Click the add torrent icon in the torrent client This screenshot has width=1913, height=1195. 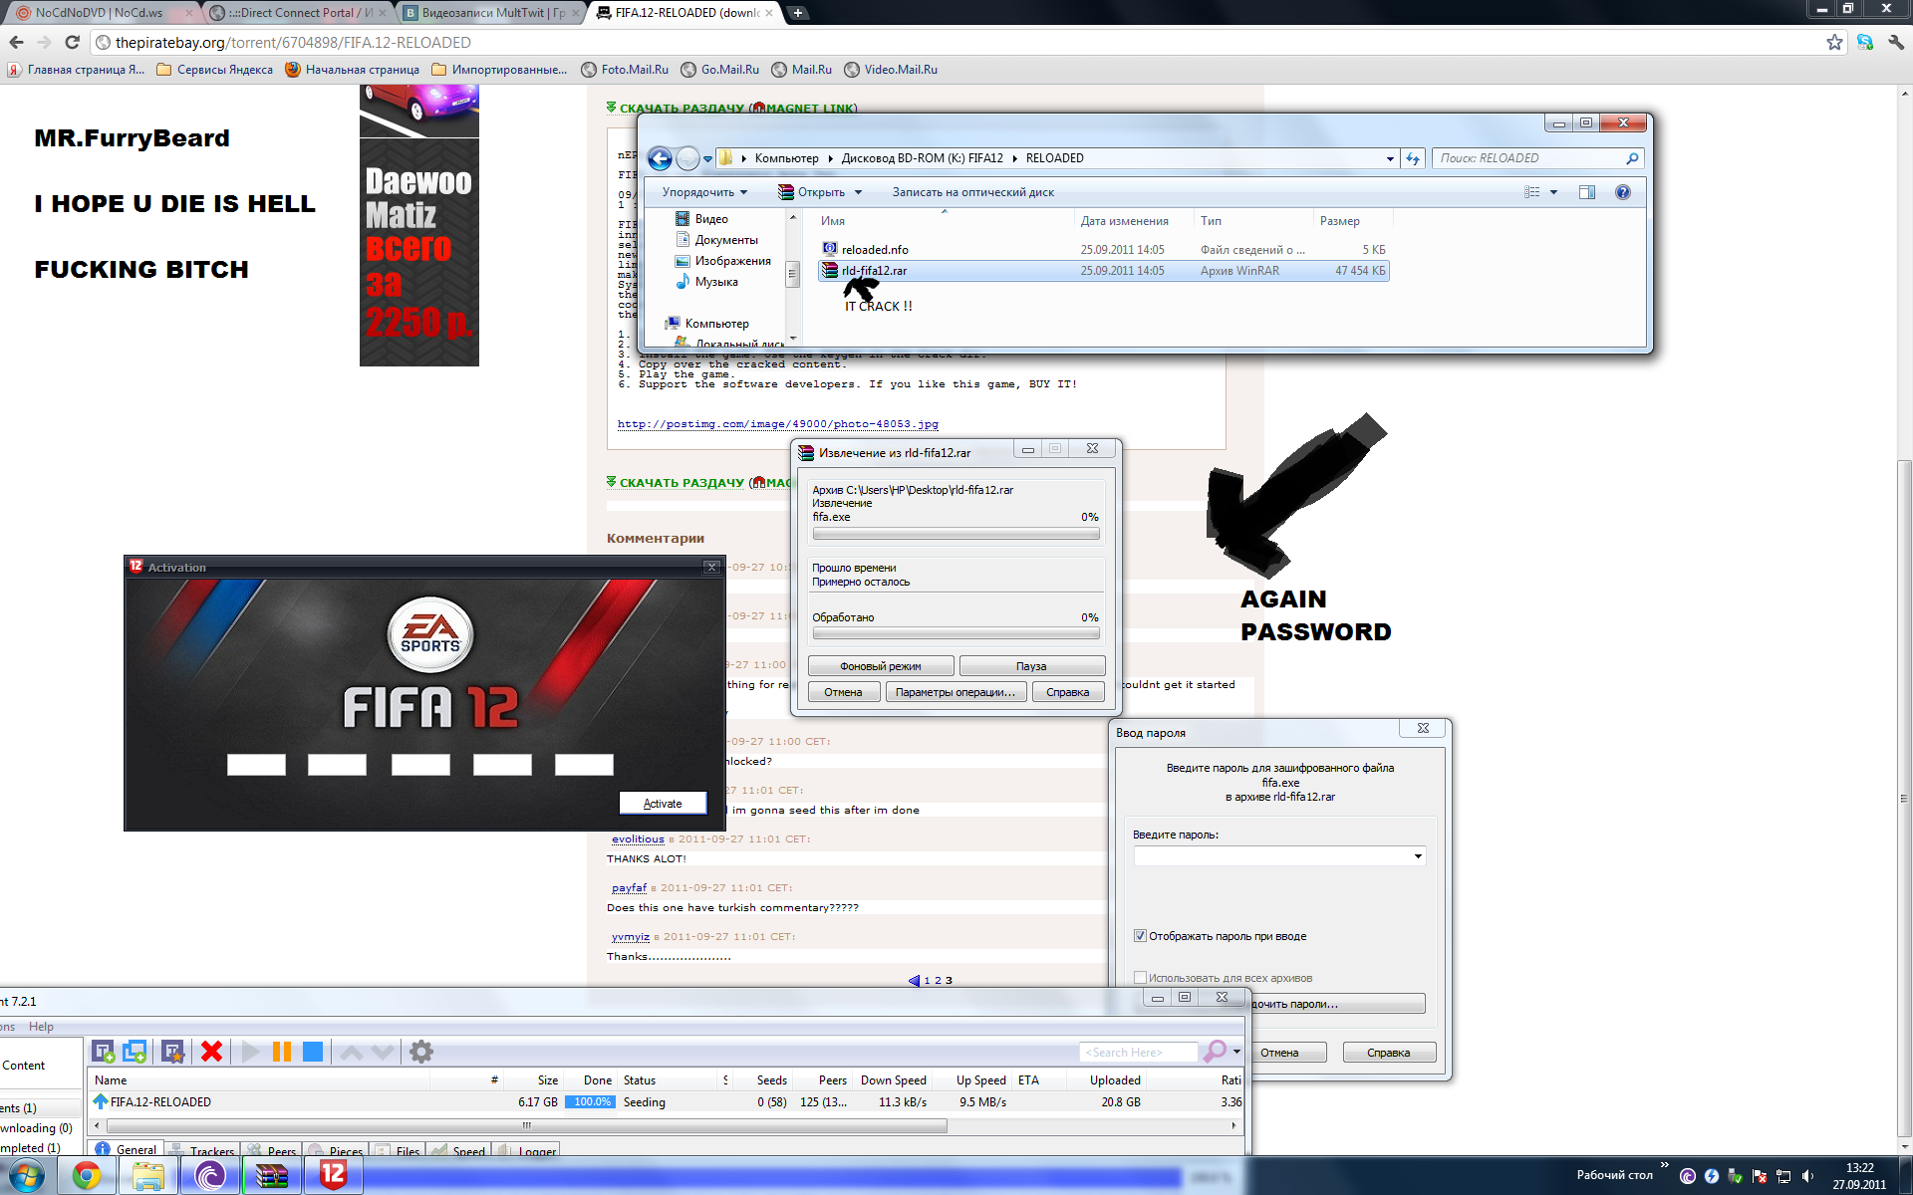[x=103, y=1052]
